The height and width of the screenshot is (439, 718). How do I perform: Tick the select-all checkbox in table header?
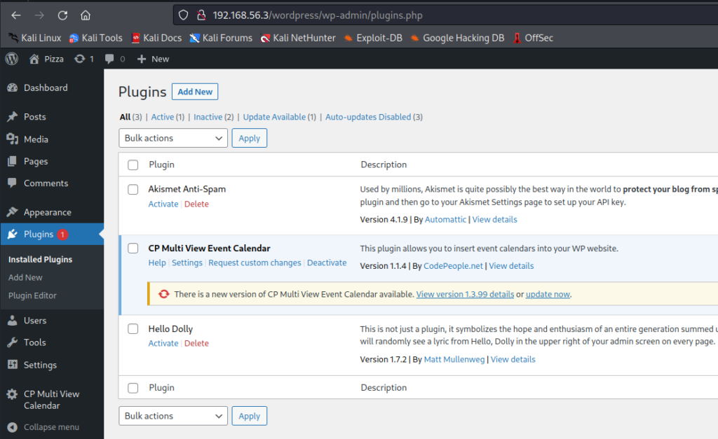(x=133, y=165)
